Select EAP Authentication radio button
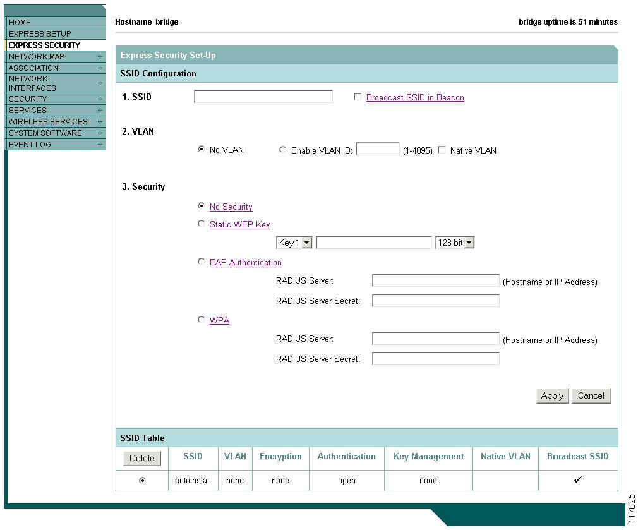This screenshot has width=638, height=530. pyautogui.click(x=201, y=261)
